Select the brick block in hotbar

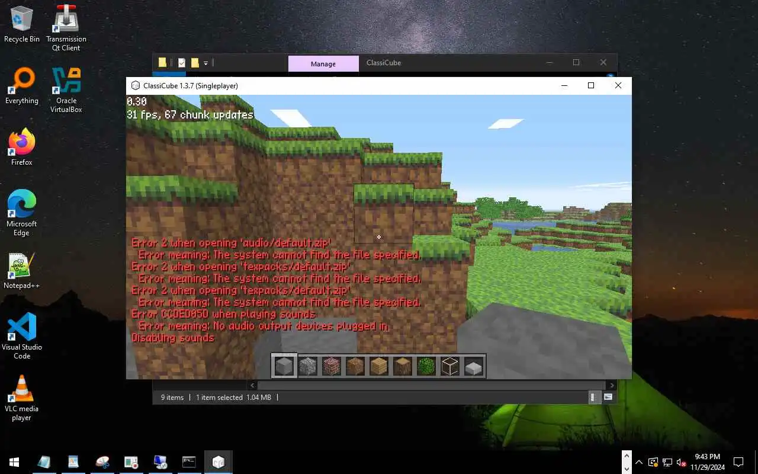click(332, 366)
